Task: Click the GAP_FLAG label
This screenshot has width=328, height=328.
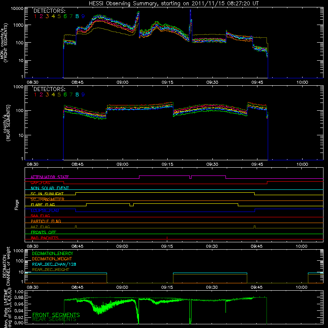Action: coord(40,182)
